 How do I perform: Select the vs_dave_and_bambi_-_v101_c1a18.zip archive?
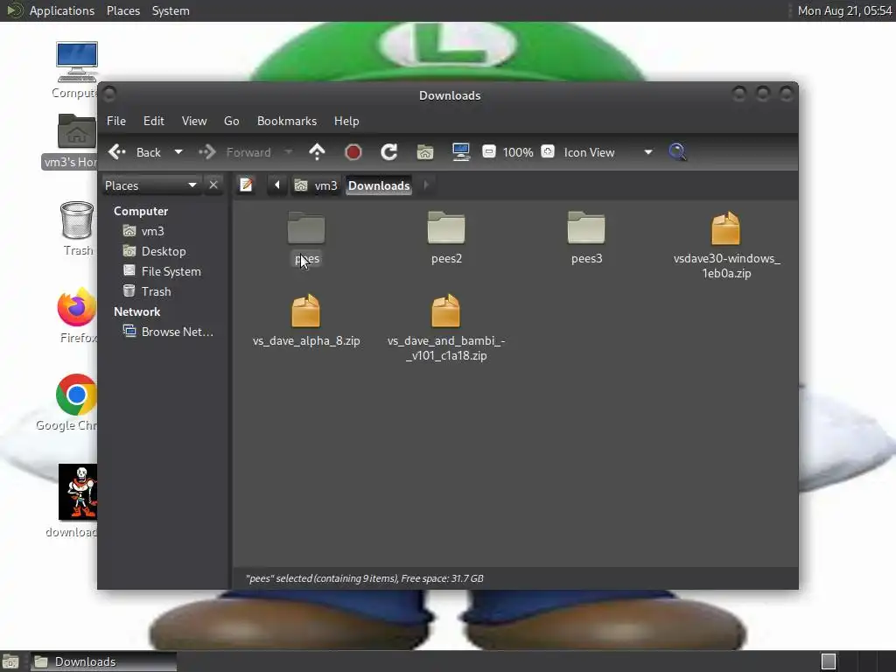click(446, 328)
